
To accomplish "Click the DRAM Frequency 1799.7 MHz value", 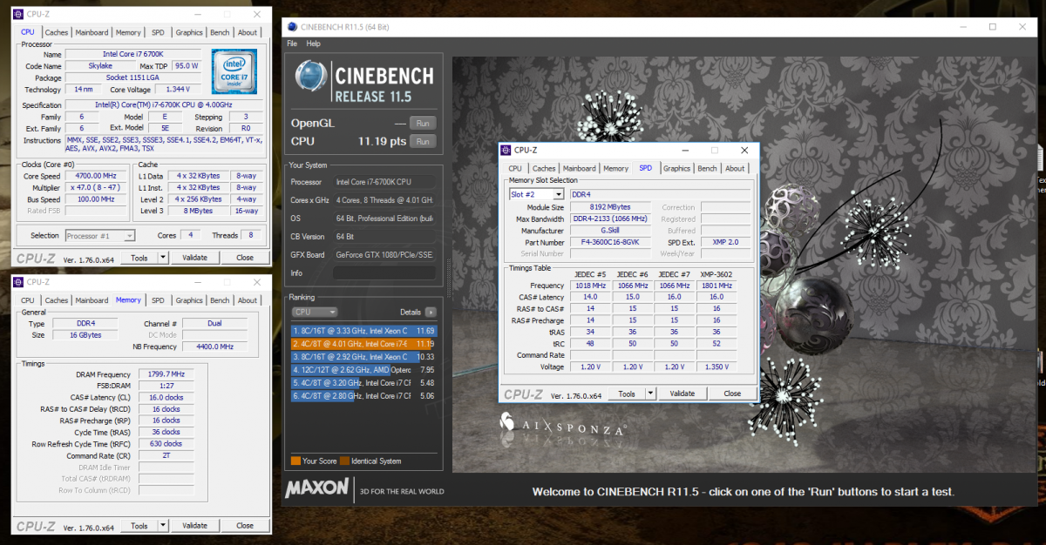I will 166,374.
